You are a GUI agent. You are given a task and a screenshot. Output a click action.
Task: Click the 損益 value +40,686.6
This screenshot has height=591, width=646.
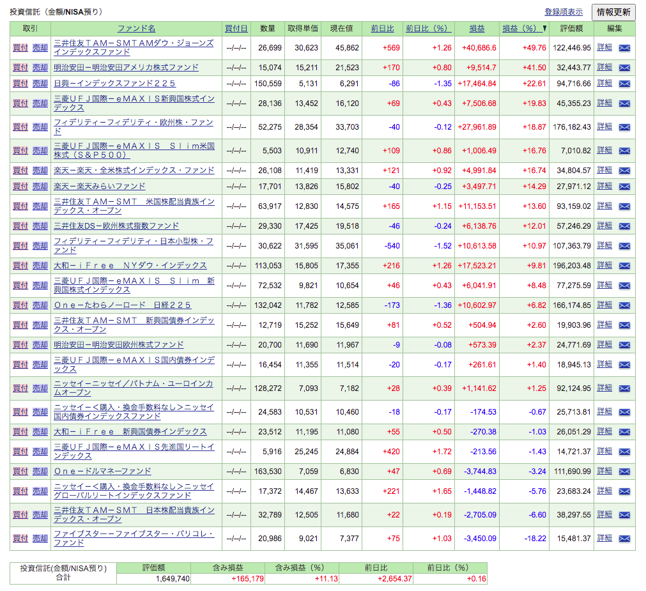[x=479, y=48]
